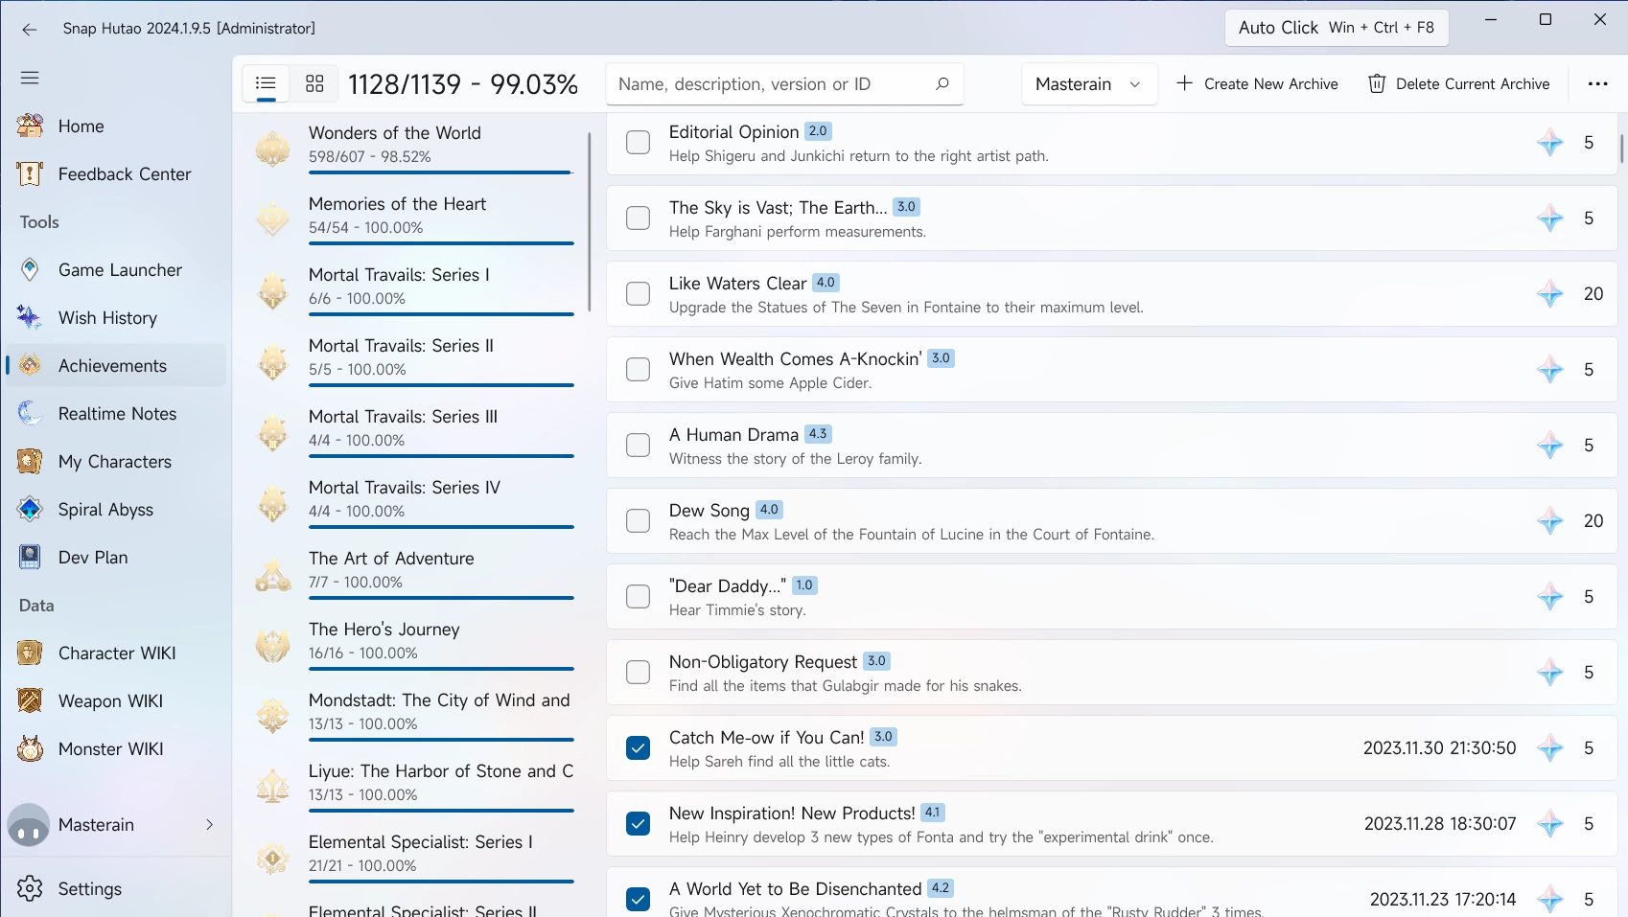Click the Auto Click hotkey tooltip
Image resolution: width=1628 pixels, height=917 pixels.
(1337, 28)
